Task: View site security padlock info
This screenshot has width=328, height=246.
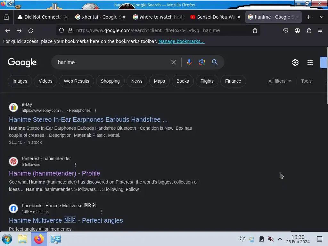Action: click(70, 30)
